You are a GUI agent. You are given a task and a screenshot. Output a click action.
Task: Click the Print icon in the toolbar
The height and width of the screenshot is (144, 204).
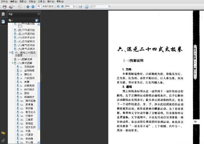point(4,6)
